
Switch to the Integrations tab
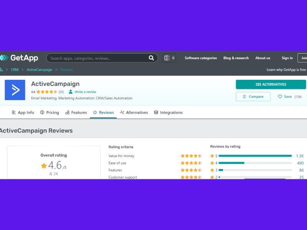pos(168,112)
